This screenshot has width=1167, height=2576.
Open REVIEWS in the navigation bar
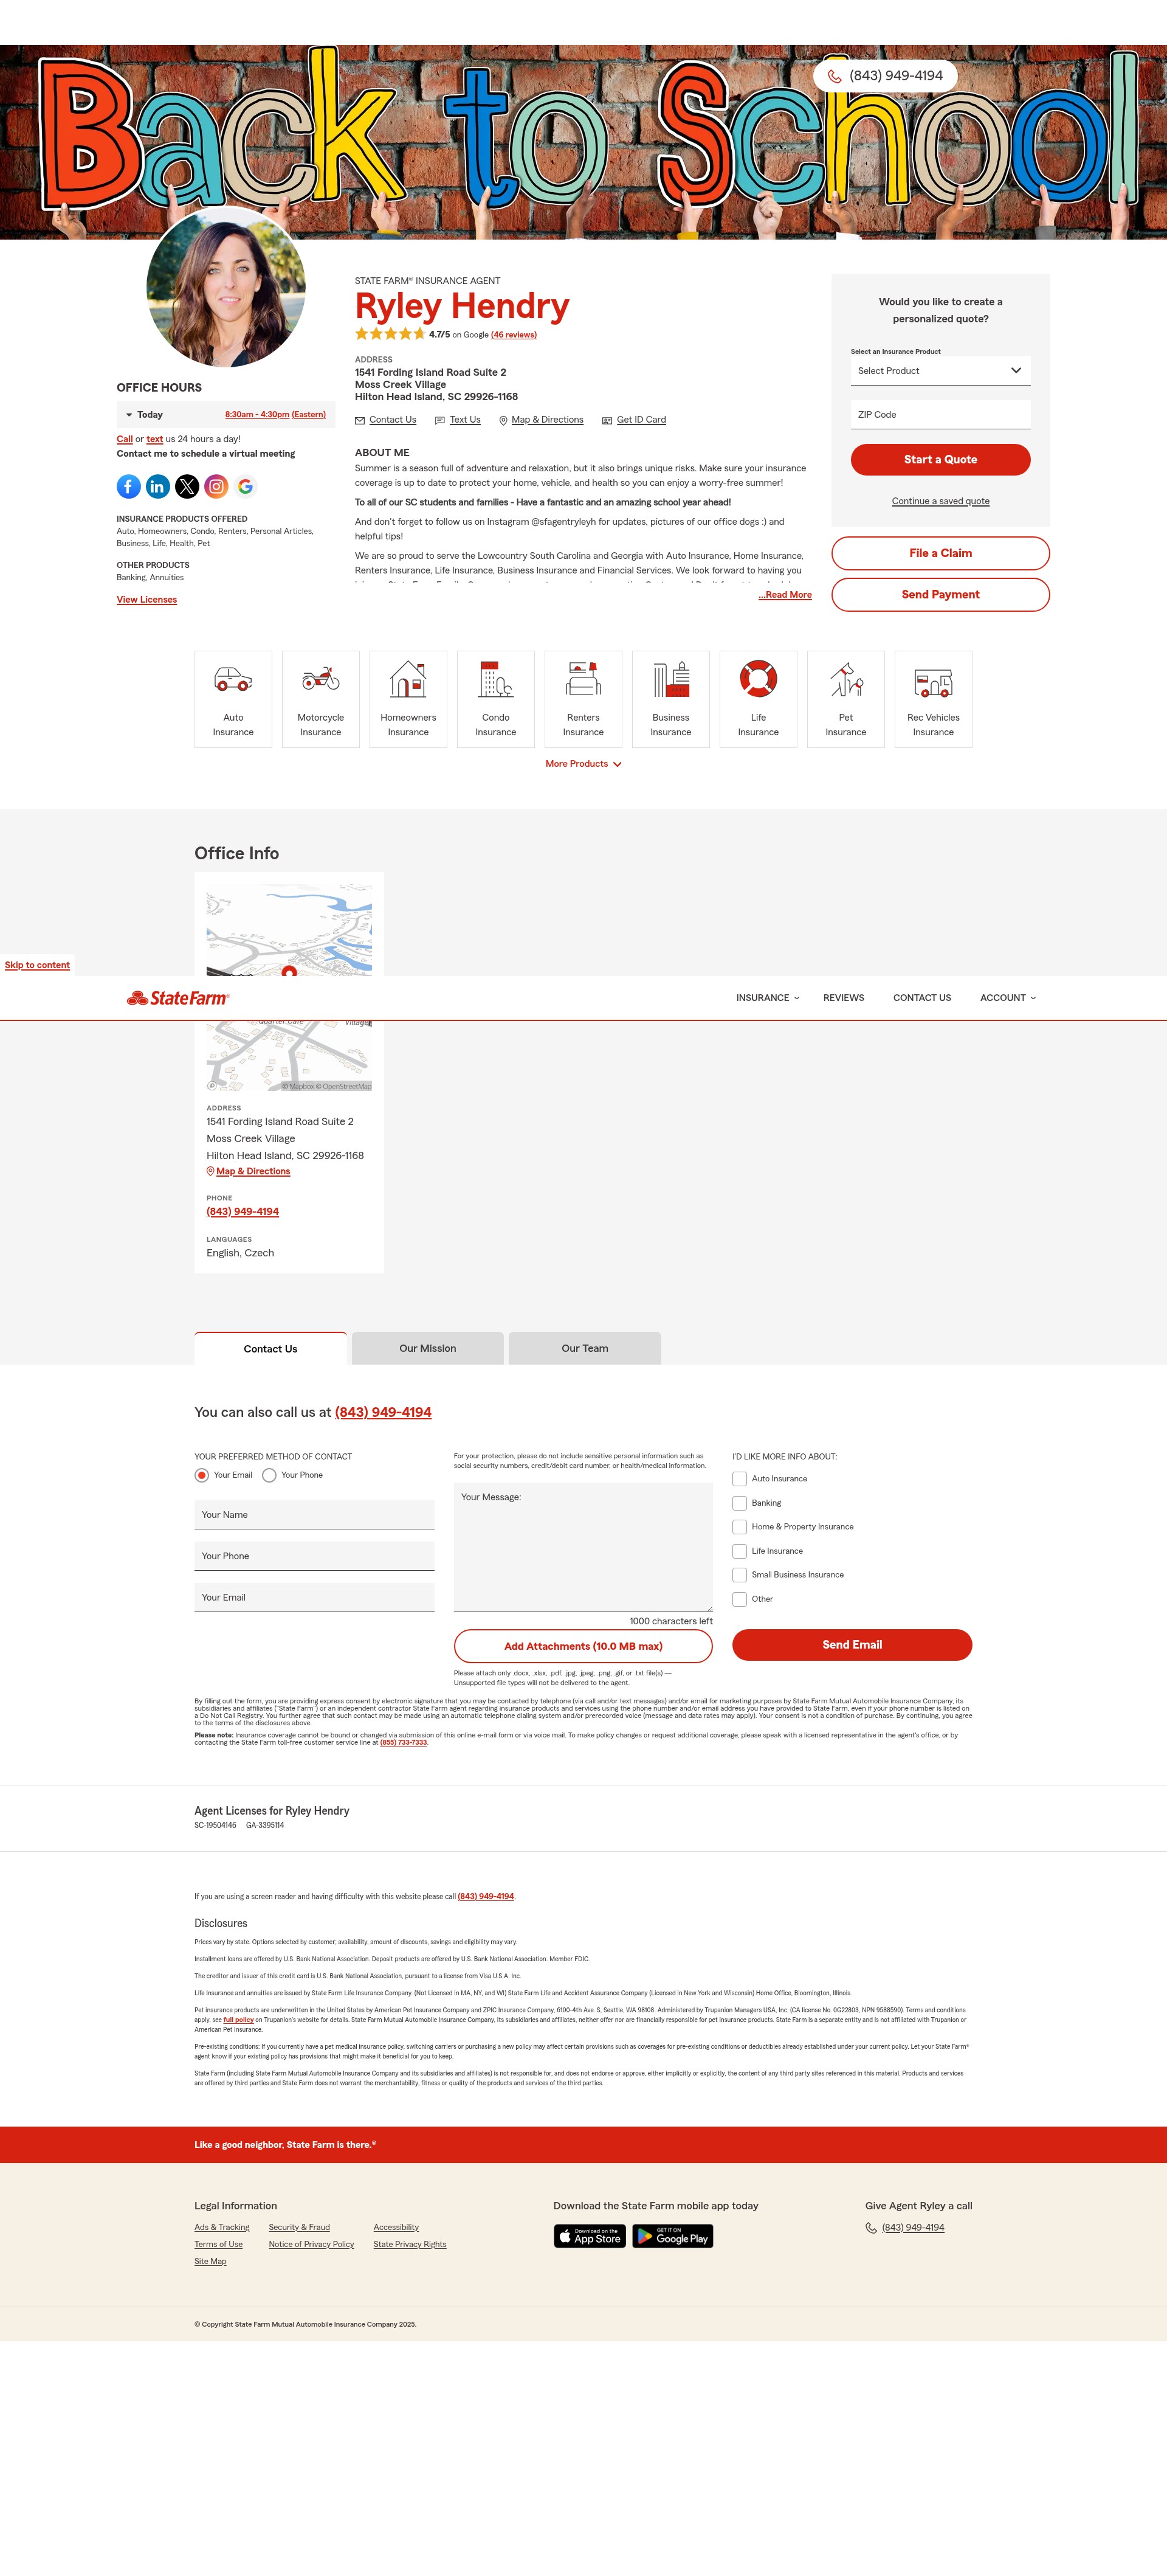click(843, 998)
